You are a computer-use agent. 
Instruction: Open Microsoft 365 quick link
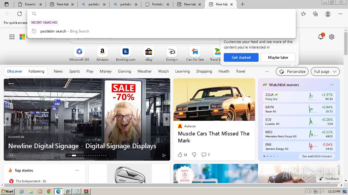[x=79, y=54]
